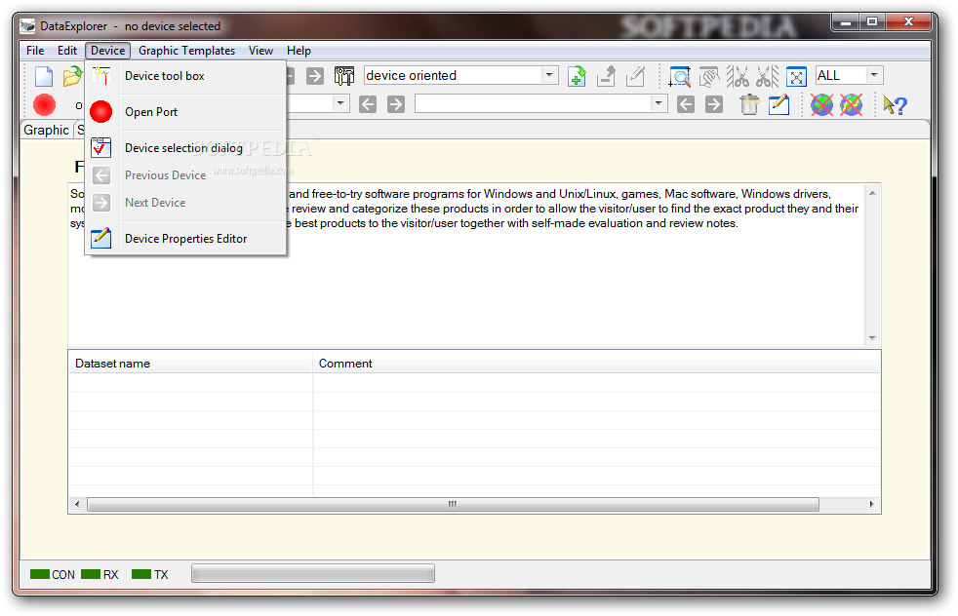
Task: Select the Next Device menu entry
Action: pos(185,202)
